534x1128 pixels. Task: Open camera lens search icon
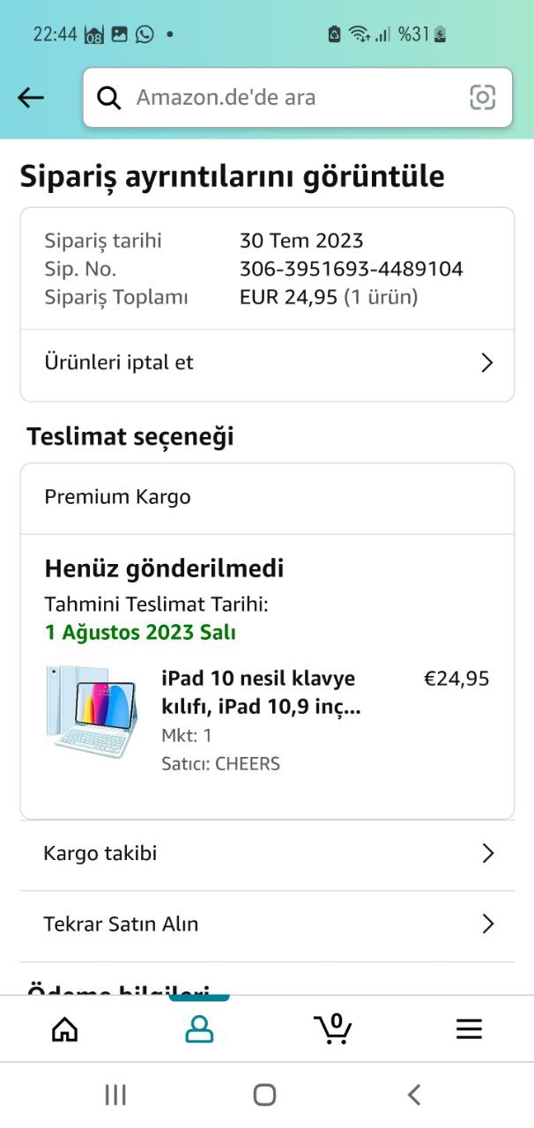(482, 98)
